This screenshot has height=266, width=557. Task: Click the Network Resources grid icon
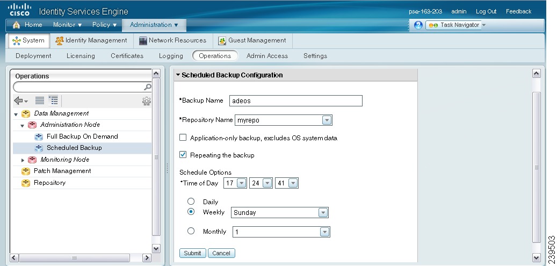click(x=143, y=41)
